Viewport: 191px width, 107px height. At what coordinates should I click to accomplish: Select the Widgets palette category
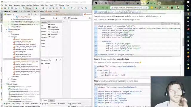[x=43, y=31]
